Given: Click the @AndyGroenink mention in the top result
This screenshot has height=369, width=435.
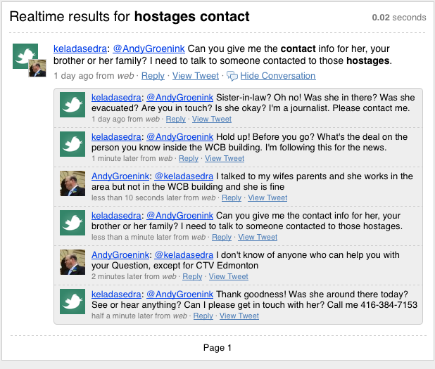Looking at the screenshot, I should click(x=144, y=51).
